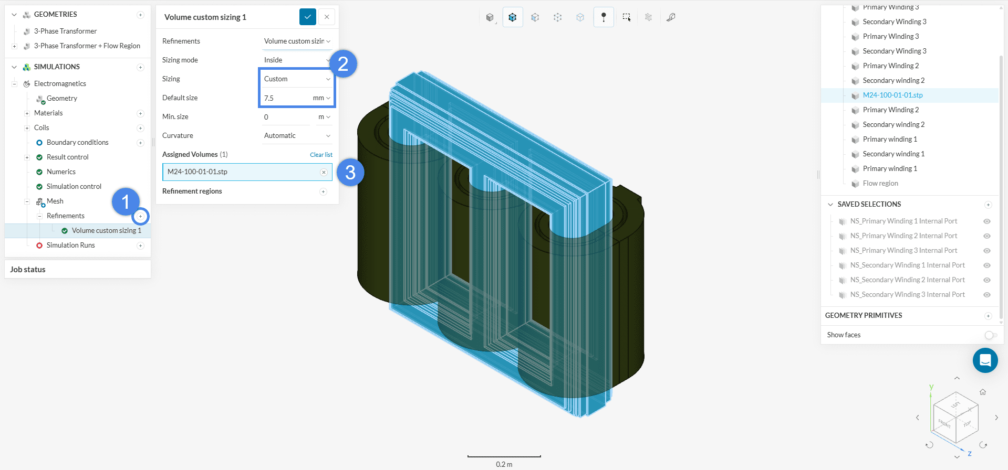Collapse the SAVED SELECTIONS section
This screenshot has width=1008, height=470.
(830, 205)
